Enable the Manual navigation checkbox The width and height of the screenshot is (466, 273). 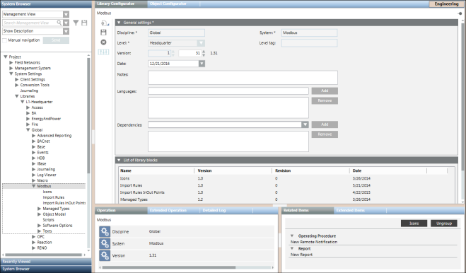click(4, 40)
